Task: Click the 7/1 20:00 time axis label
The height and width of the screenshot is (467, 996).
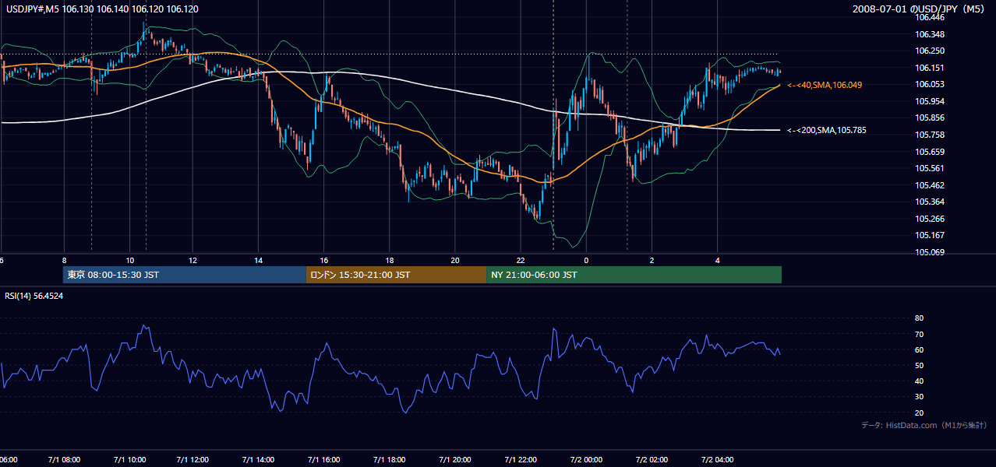Action: (x=455, y=459)
